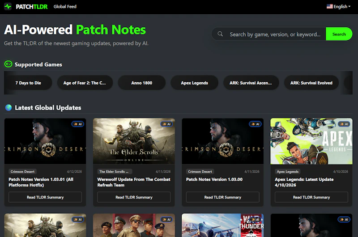Click AI badge on second-row Elder Scrolls card
The height and width of the screenshot is (237, 358).
pos(78,220)
